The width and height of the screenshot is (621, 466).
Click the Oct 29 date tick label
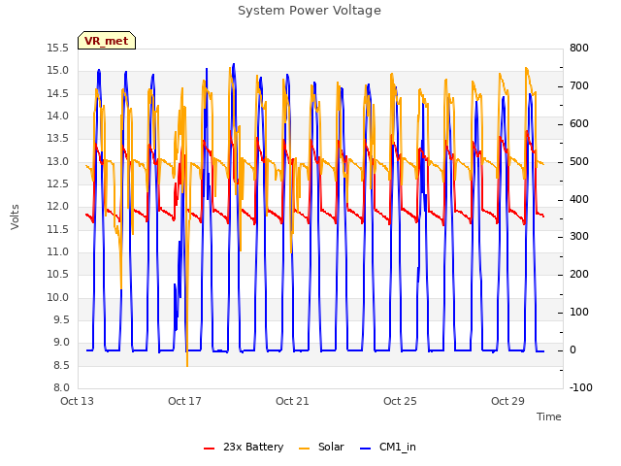pos(507,401)
